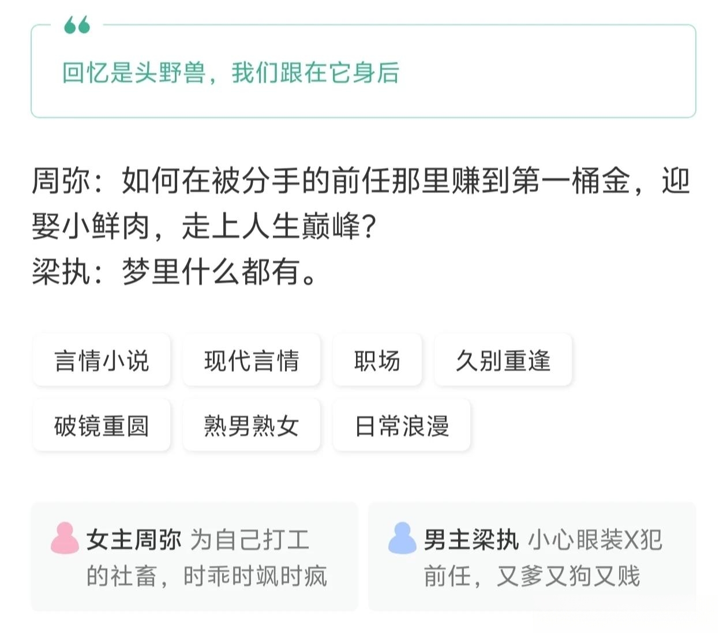727x639 pixels.
Task: Click the green quotation mark icon
Action: click(77, 25)
